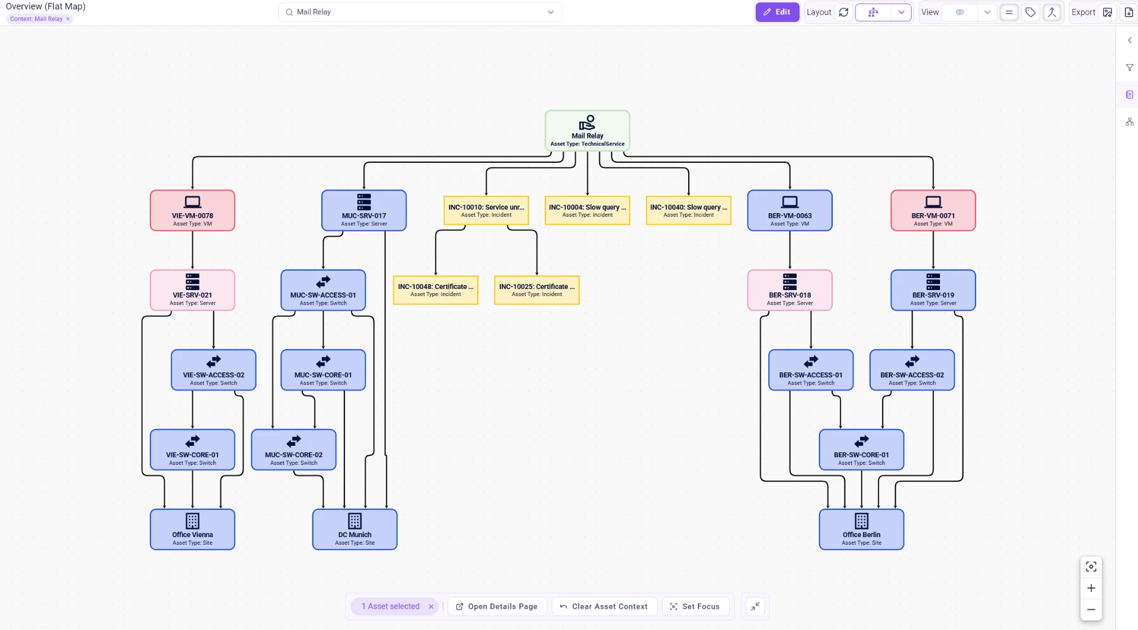This screenshot has height=630, width=1138.
Task: Export map as file download
Action: coord(1129,12)
